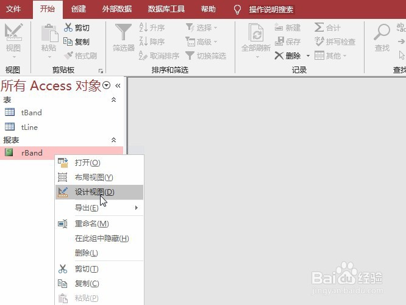The height and width of the screenshot is (305, 406).
Task: Click the tBand table icon
Action: (x=10, y=112)
